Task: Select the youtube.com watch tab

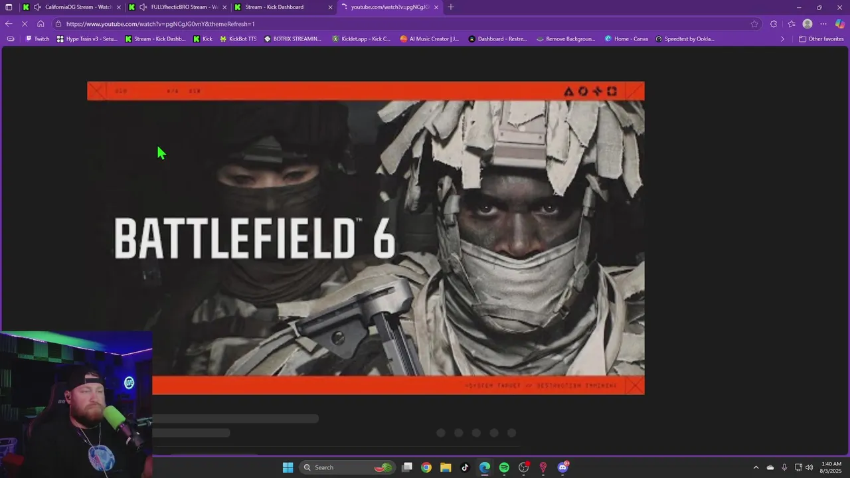Action: pyautogui.click(x=390, y=7)
